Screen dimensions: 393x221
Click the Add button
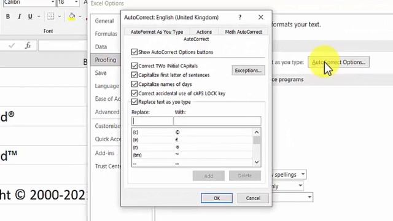[x=209, y=176]
